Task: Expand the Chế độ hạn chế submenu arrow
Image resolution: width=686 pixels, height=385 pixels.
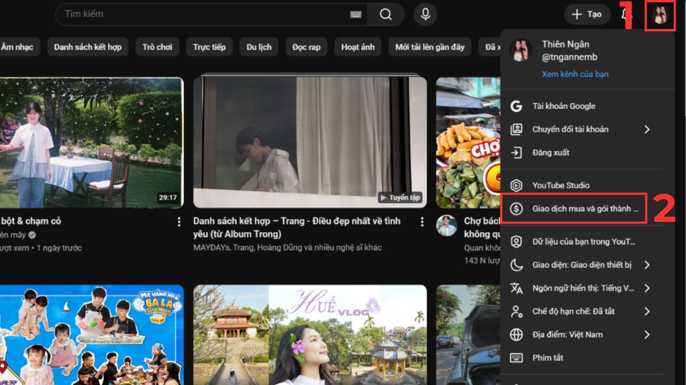Action: click(x=647, y=311)
